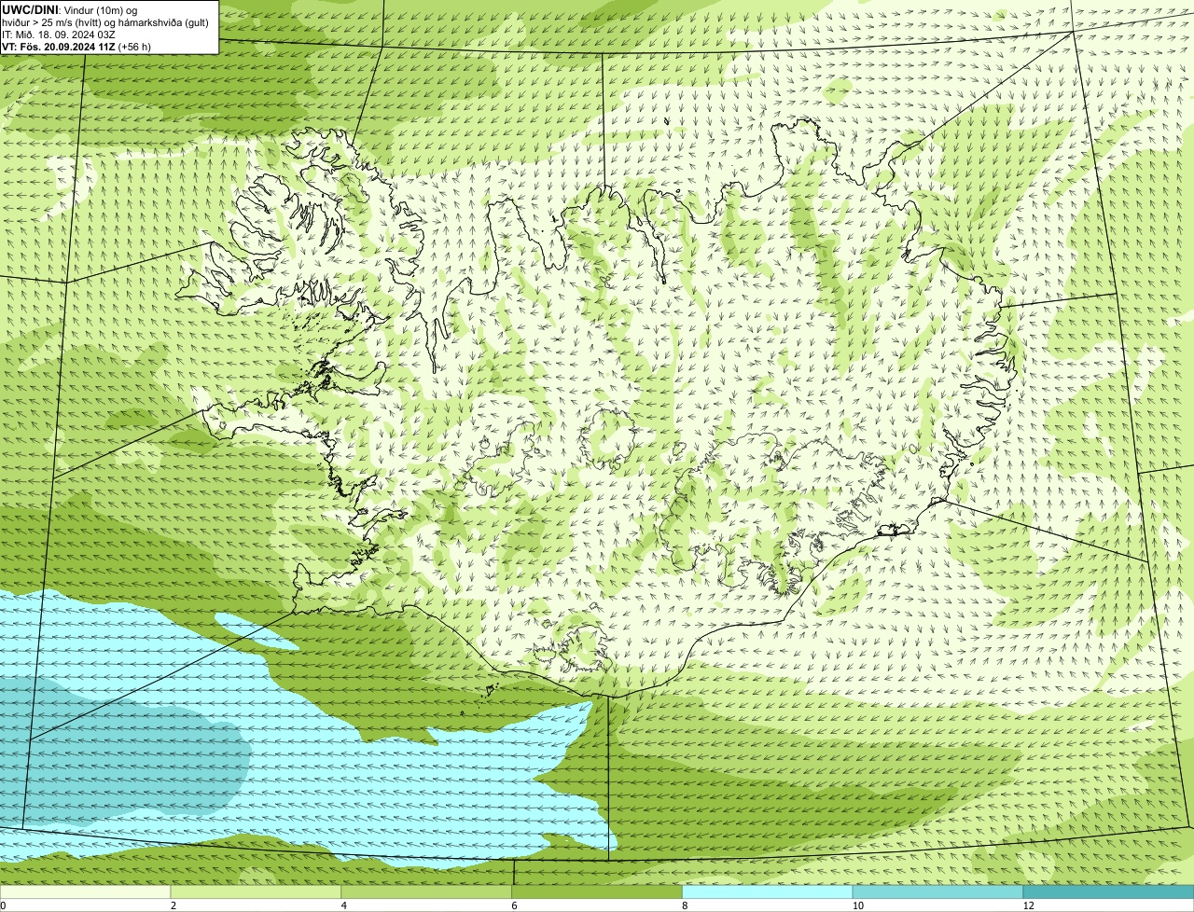Click the legend label "10"
The height and width of the screenshot is (912, 1194).
pos(856,905)
